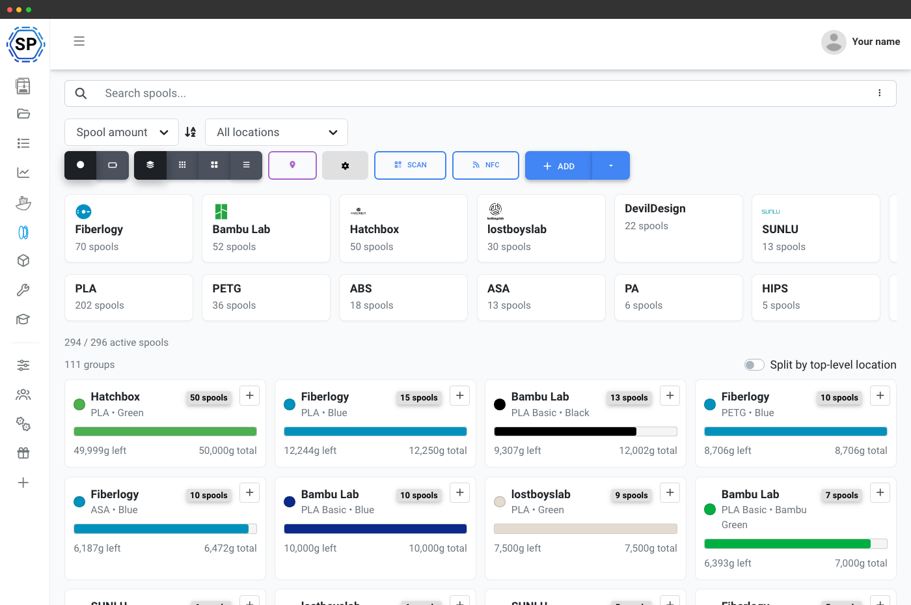Click the sort direction icon
The height and width of the screenshot is (605, 911).
[x=191, y=132]
